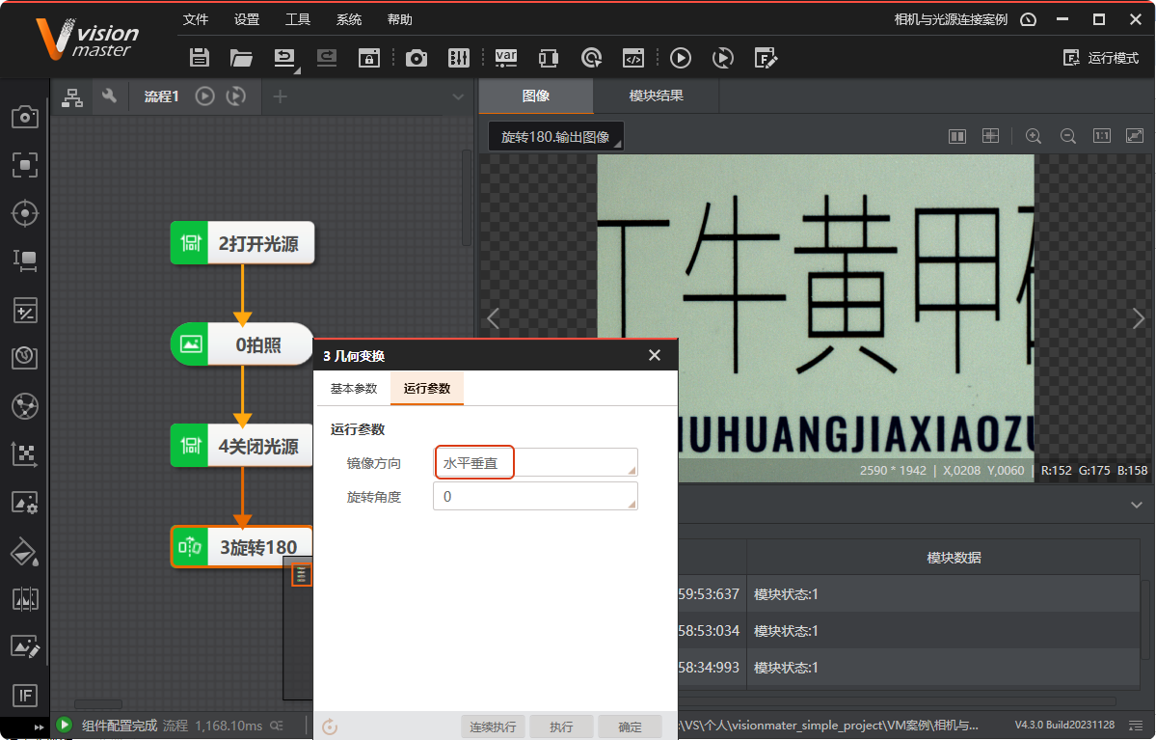Open the acquisition camera tool in sidebar

(25, 117)
